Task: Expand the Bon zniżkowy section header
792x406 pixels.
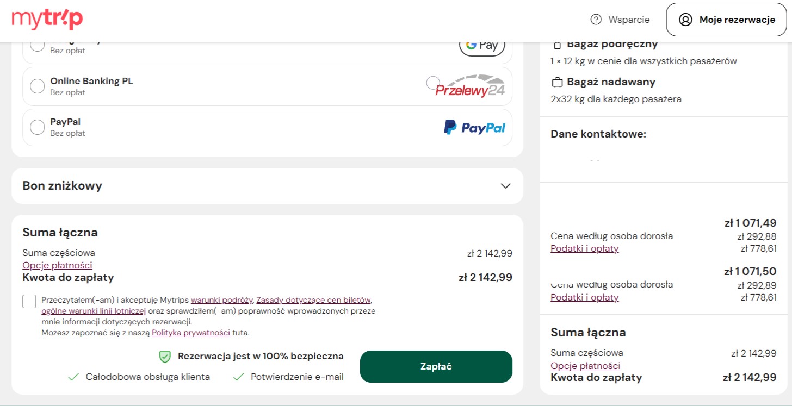Action: (x=267, y=186)
